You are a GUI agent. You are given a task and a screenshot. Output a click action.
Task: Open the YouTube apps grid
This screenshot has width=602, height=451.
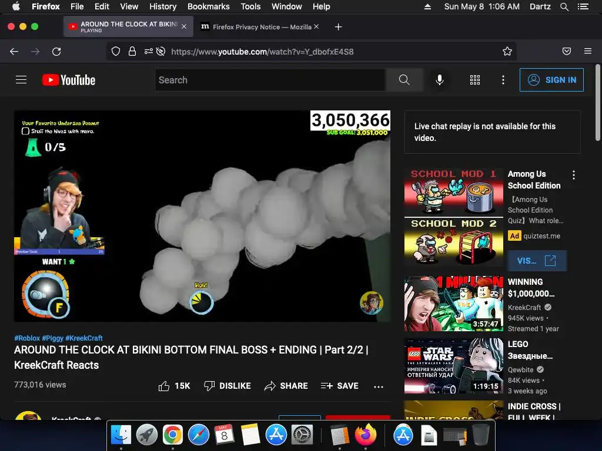[x=475, y=80]
